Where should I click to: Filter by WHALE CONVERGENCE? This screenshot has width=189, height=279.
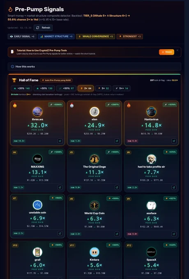point(95,36)
